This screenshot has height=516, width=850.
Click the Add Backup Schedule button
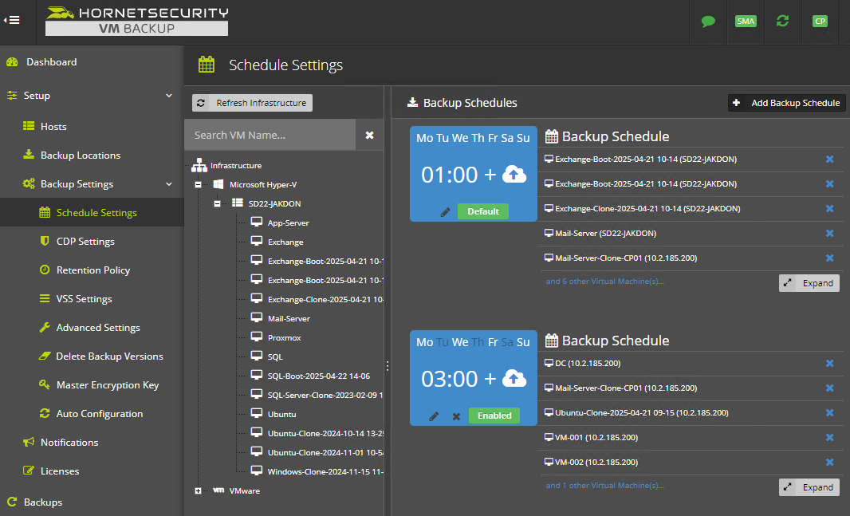(x=786, y=102)
